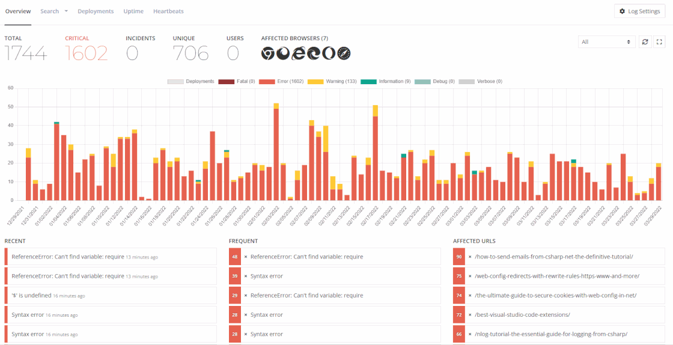
Task: Remove the nlog-tutorial URL via its x
Action: 470,334
